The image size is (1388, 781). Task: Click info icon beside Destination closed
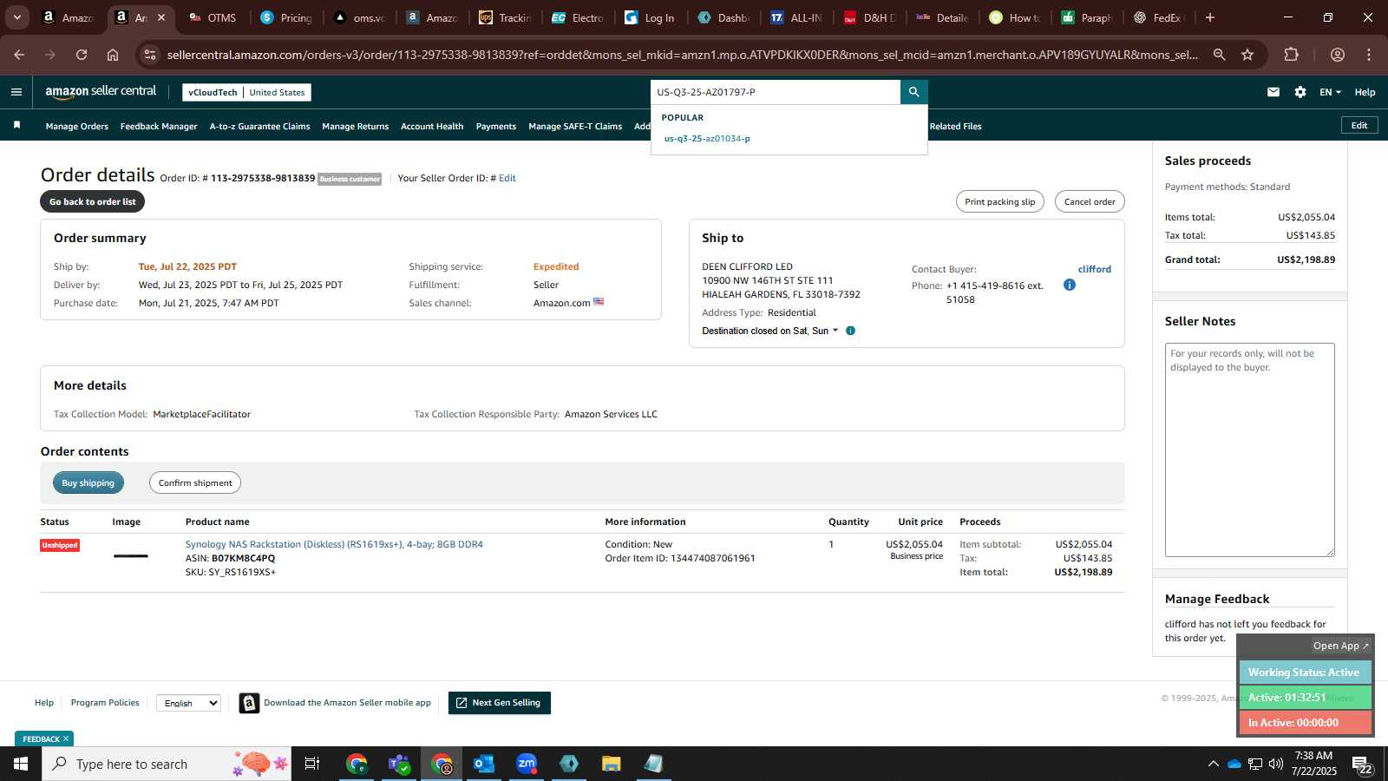click(x=851, y=331)
